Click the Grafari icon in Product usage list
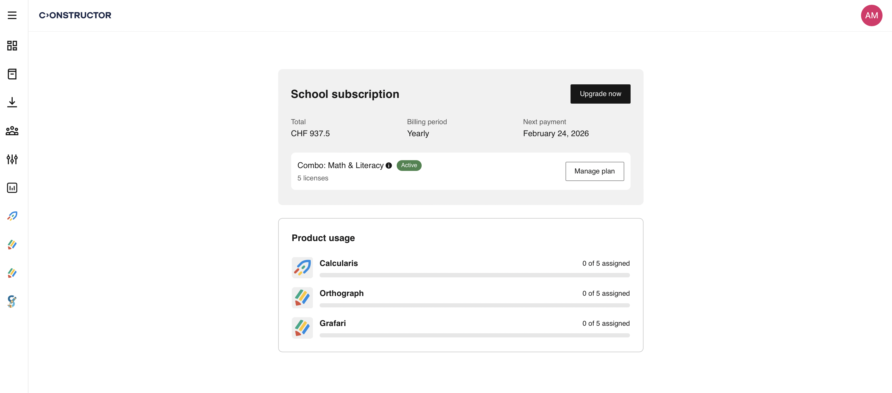This screenshot has height=393, width=892. tap(302, 328)
